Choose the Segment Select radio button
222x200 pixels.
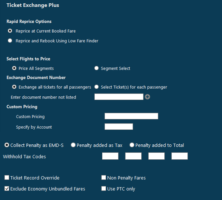(97, 68)
